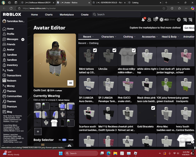Go to Charts in top navigation
The image size is (196, 157).
(49, 15)
